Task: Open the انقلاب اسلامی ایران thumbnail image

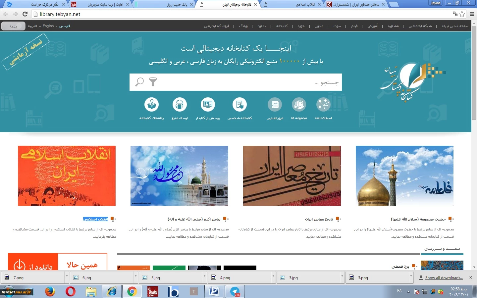Action: click(x=67, y=176)
